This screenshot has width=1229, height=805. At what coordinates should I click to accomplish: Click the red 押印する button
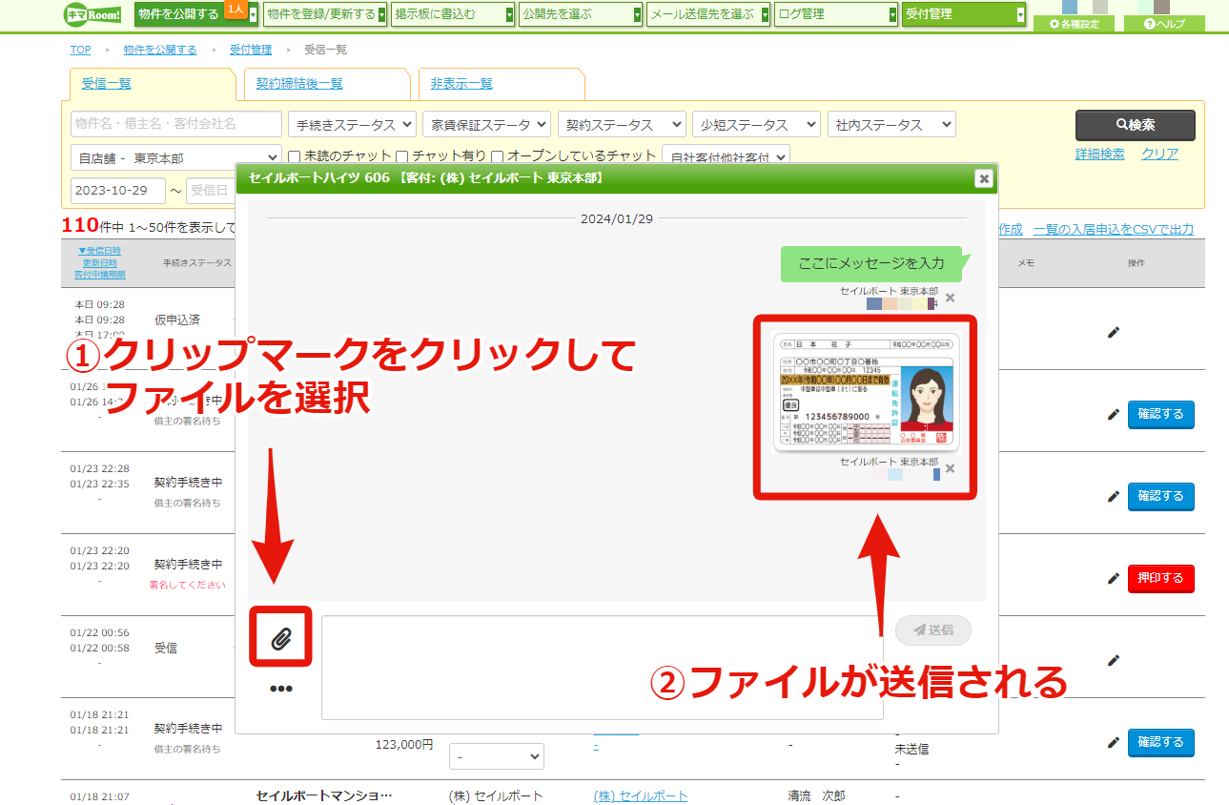(1160, 578)
